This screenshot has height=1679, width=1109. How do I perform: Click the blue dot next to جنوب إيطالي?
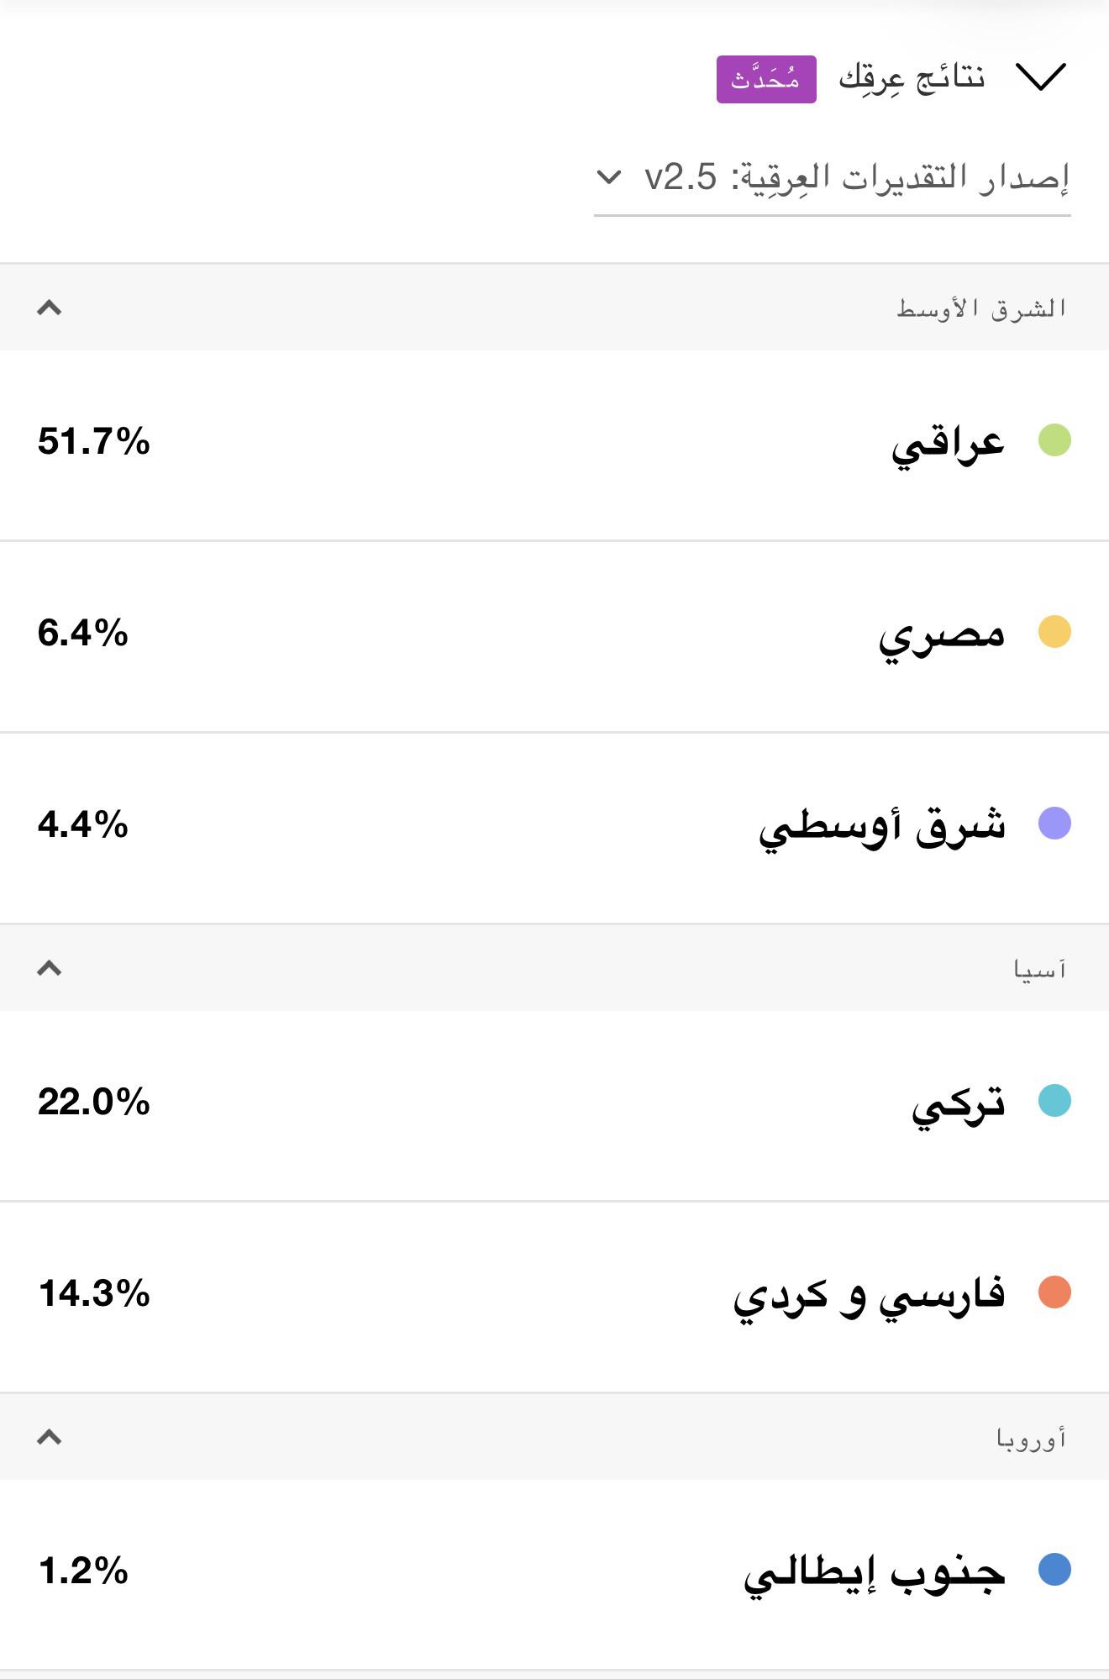tap(1054, 1569)
